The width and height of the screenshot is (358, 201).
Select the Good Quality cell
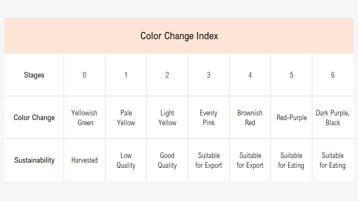(167, 160)
